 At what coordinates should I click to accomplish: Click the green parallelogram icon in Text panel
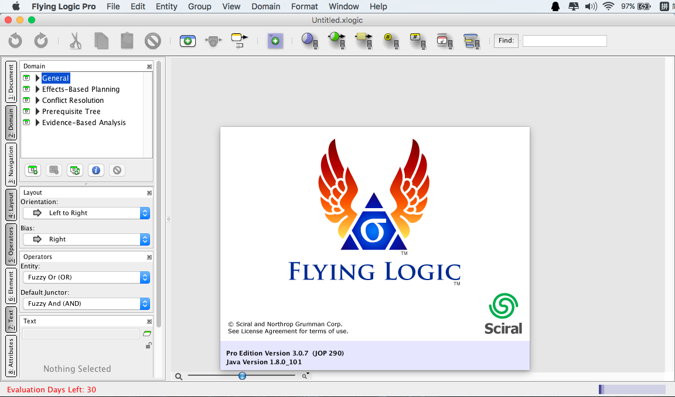147,333
